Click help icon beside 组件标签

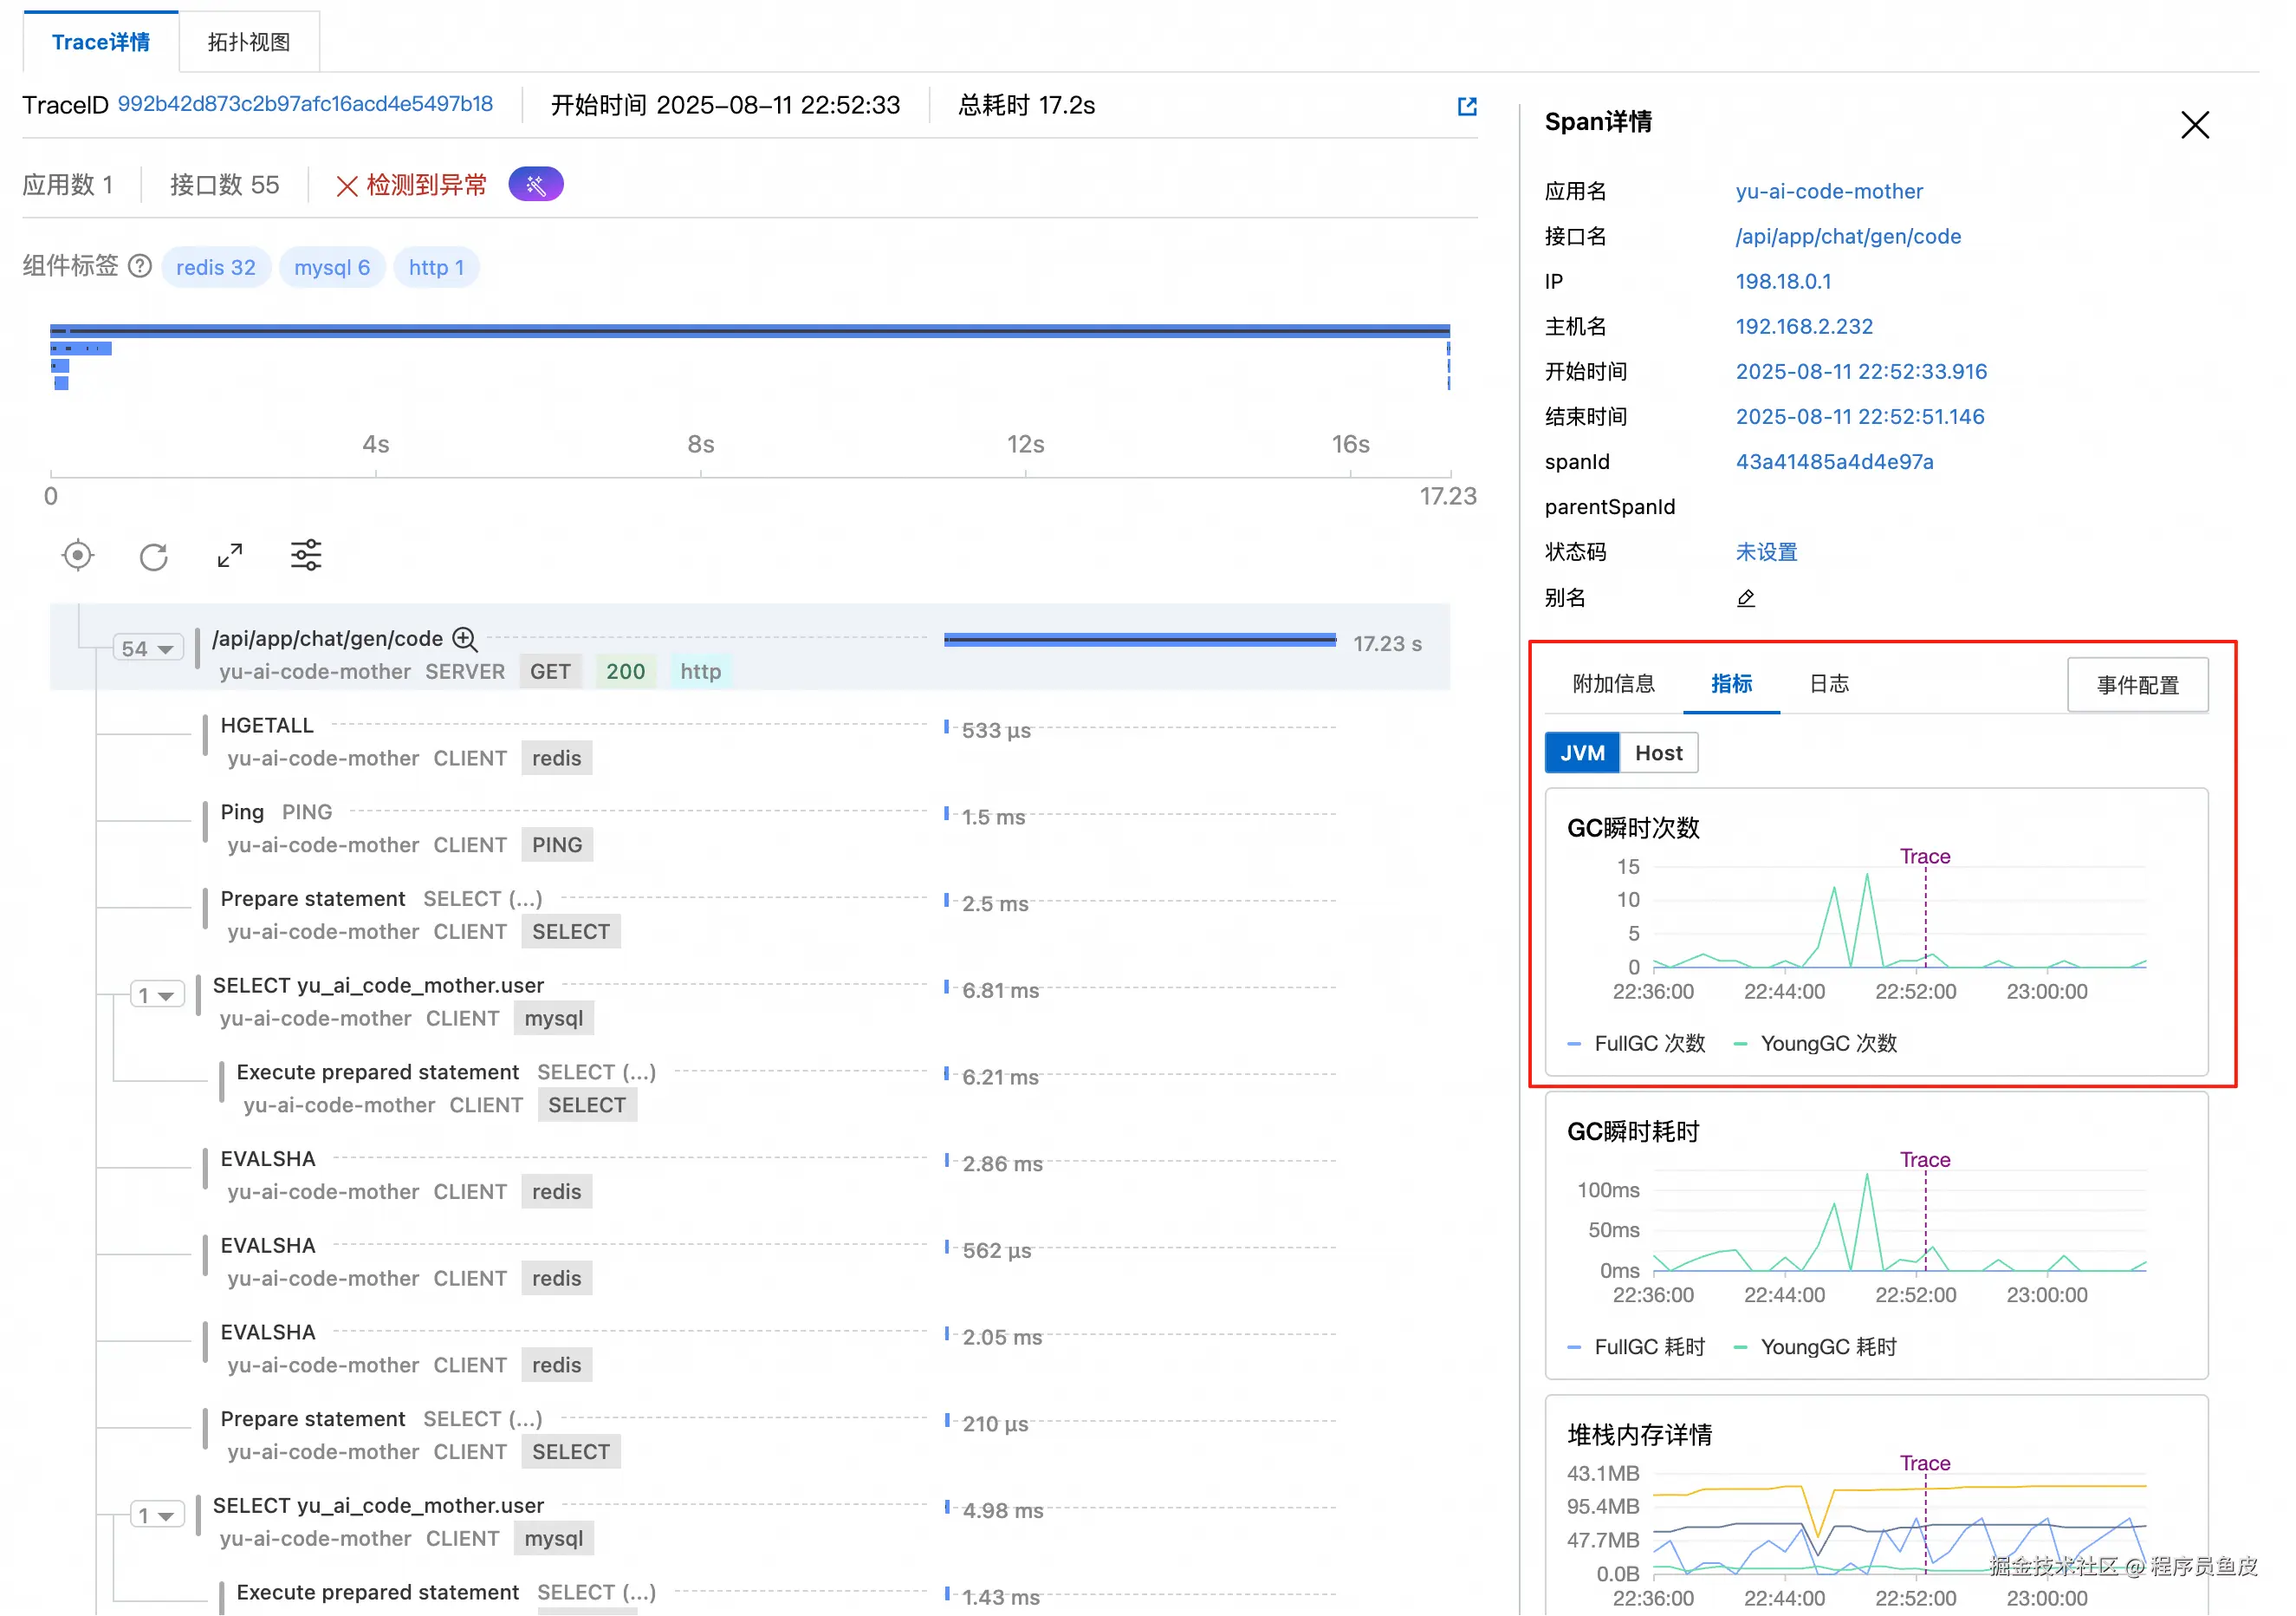(x=141, y=266)
